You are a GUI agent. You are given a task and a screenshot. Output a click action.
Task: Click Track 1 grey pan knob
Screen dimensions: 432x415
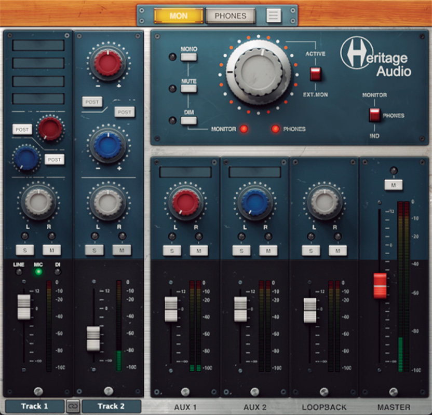pyautogui.click(x=38, y=202)
